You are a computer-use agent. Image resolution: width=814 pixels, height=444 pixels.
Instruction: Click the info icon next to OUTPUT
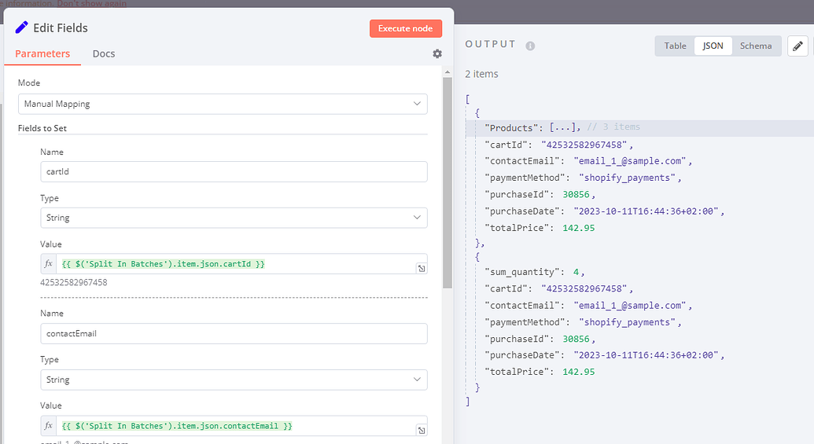[530, 46]
